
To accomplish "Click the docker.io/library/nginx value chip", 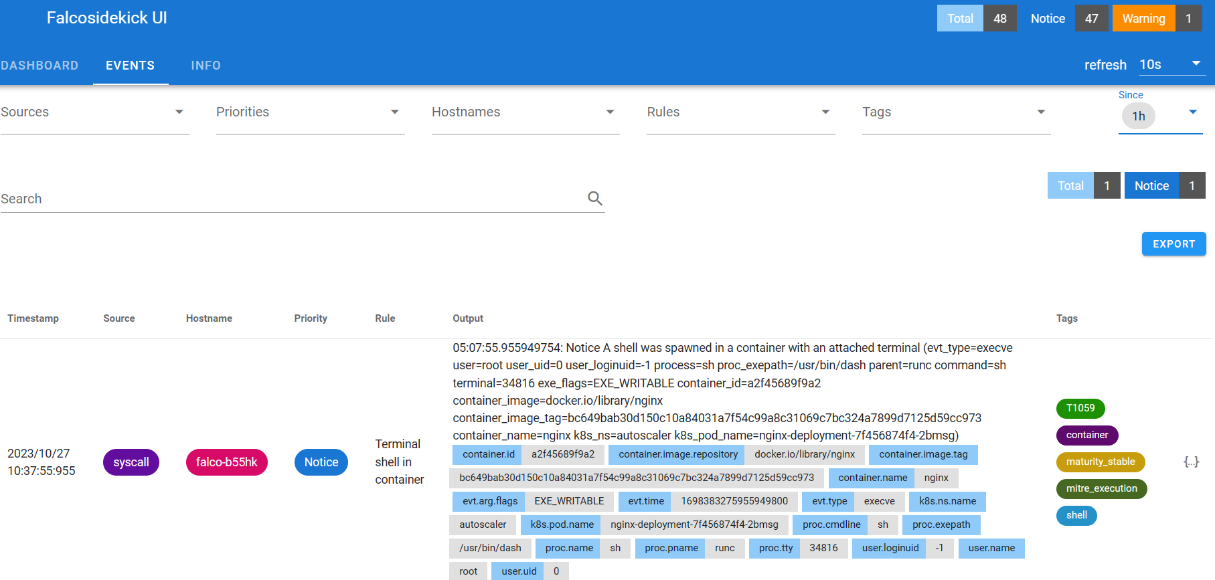I will click(x=805, y=454).
